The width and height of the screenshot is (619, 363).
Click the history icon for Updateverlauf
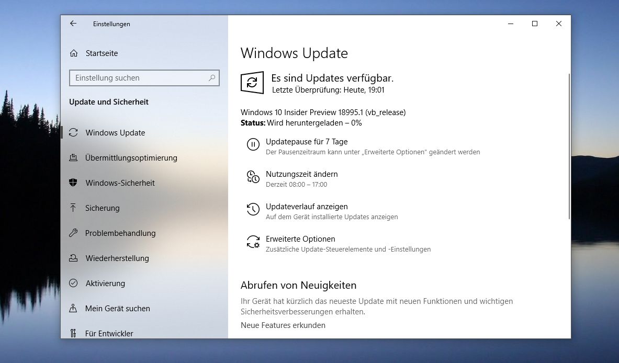click(253, 209)
